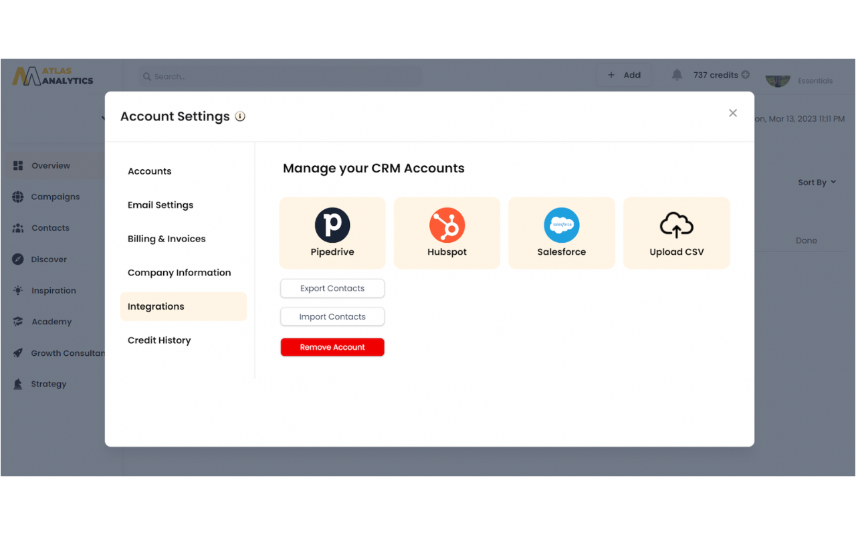The height and width of the screenshot is (535, 856).
Task: Click into the Search field
Action: tap(280, 76)
